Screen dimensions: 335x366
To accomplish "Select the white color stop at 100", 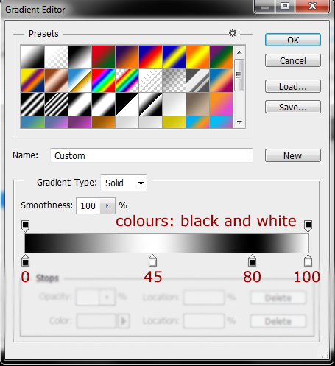I will point(308,261).
